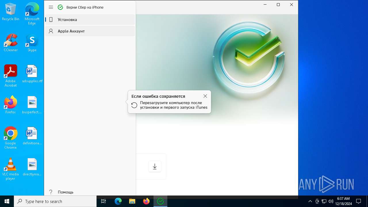Click the restart icon in the tooltip
Image resolution: width=368 pixels, height=207 pixels.
(x=134, y=105)
